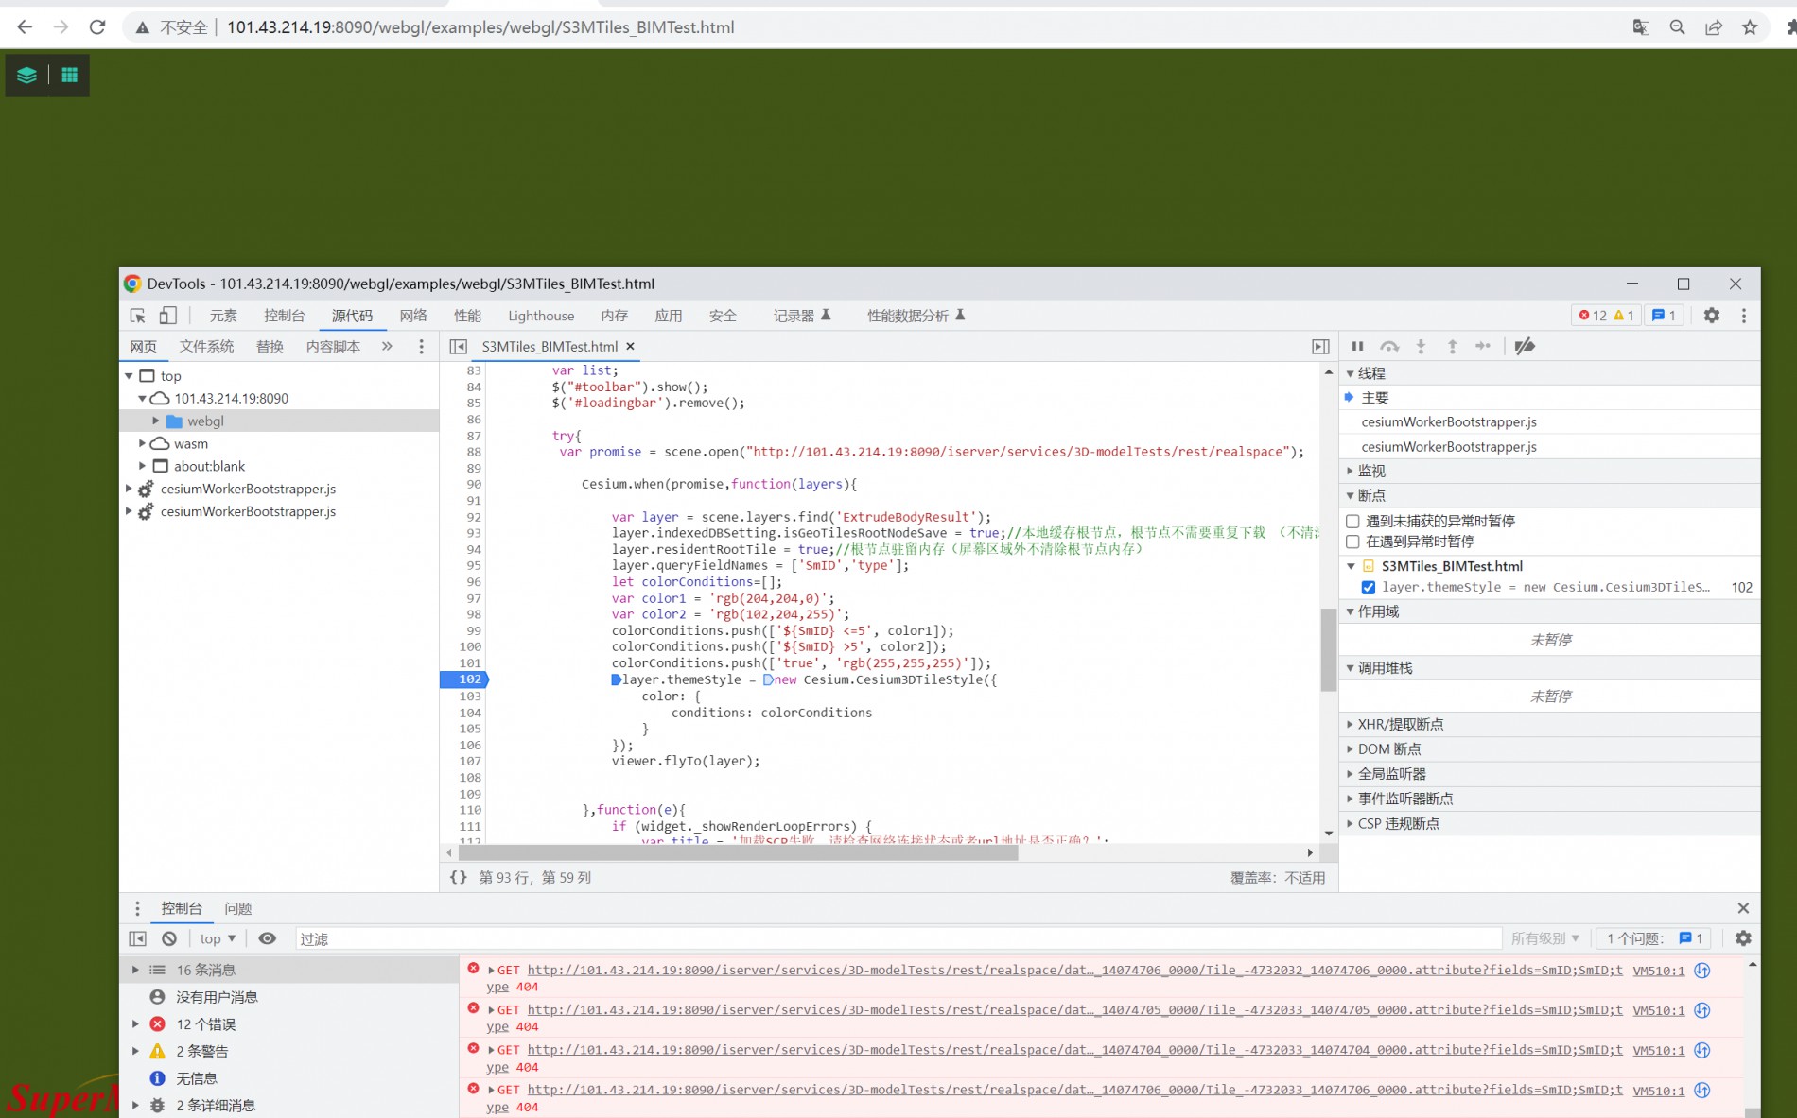This screenshot has width=1797, height=1118.
Task: Click the layers icon in webpage toolbar
Action: 26,75
